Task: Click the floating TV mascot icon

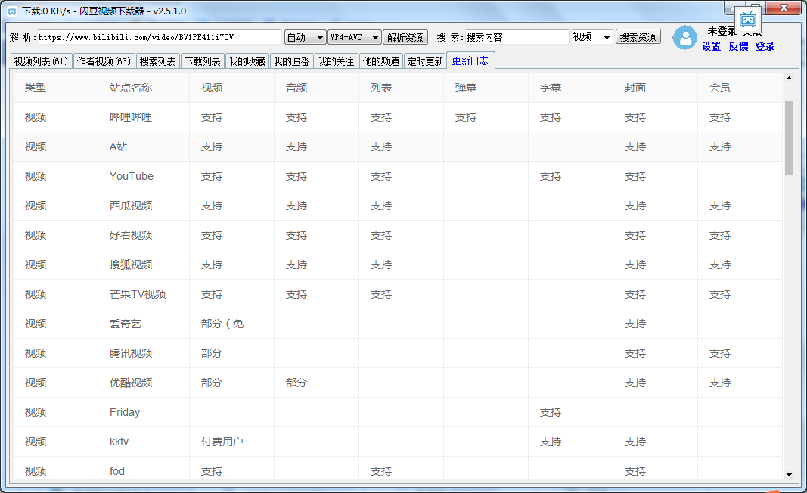Action: [748, 20]
